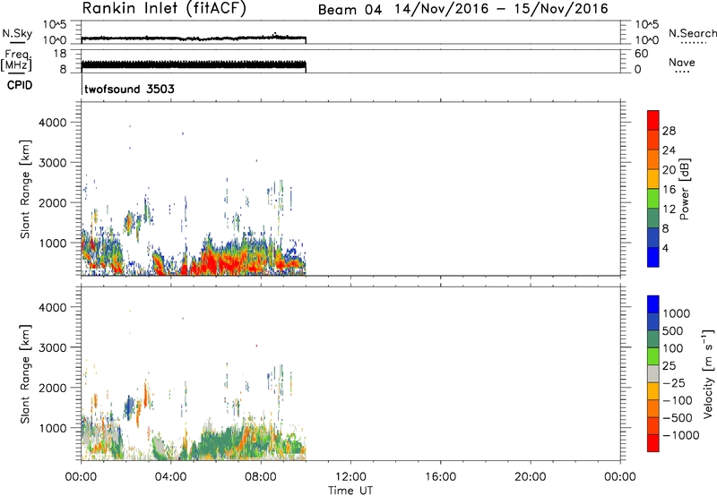Screen dimensions: 717x496
Task: Click the 3000 tick on velocity panel range axis
Action: [x=53, y=347]
